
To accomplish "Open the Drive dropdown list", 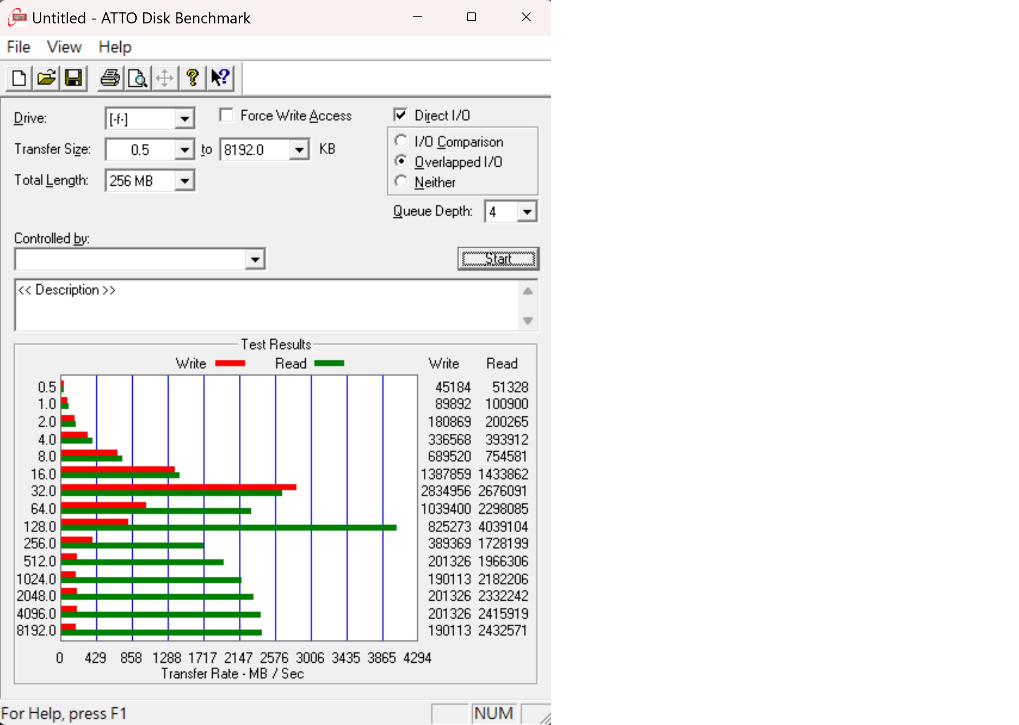I will coord(184,119).
